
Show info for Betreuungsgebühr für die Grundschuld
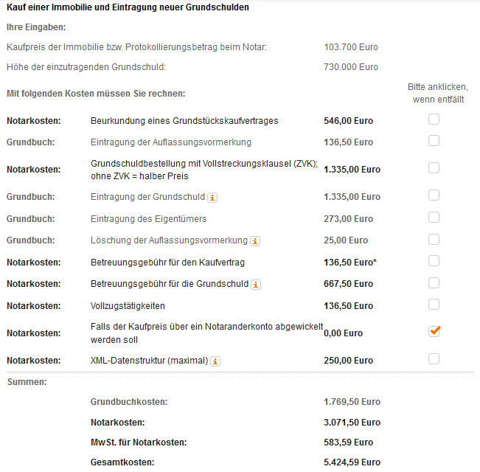256,284
